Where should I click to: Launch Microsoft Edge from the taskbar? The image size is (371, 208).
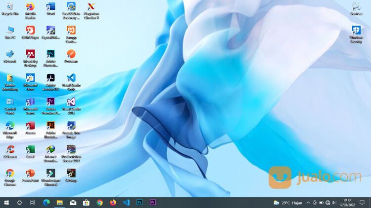(46, 203)
